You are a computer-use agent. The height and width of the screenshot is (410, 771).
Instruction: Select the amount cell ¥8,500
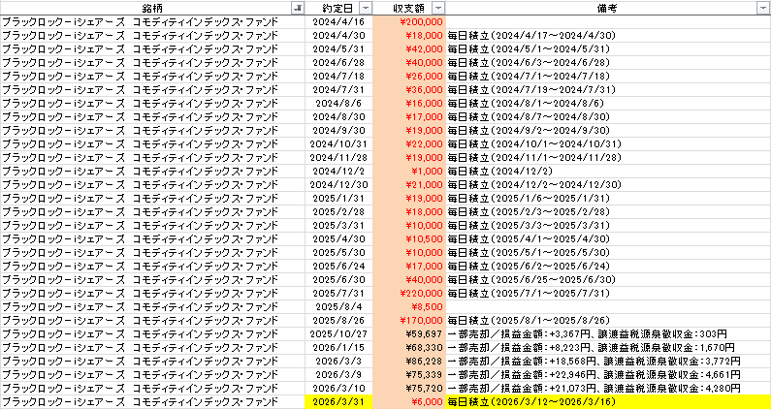click(x=408, y=307)
